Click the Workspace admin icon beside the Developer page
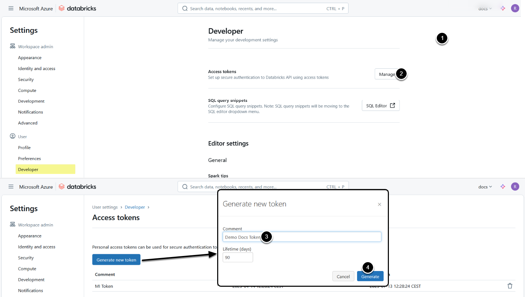 pos(13,46)
